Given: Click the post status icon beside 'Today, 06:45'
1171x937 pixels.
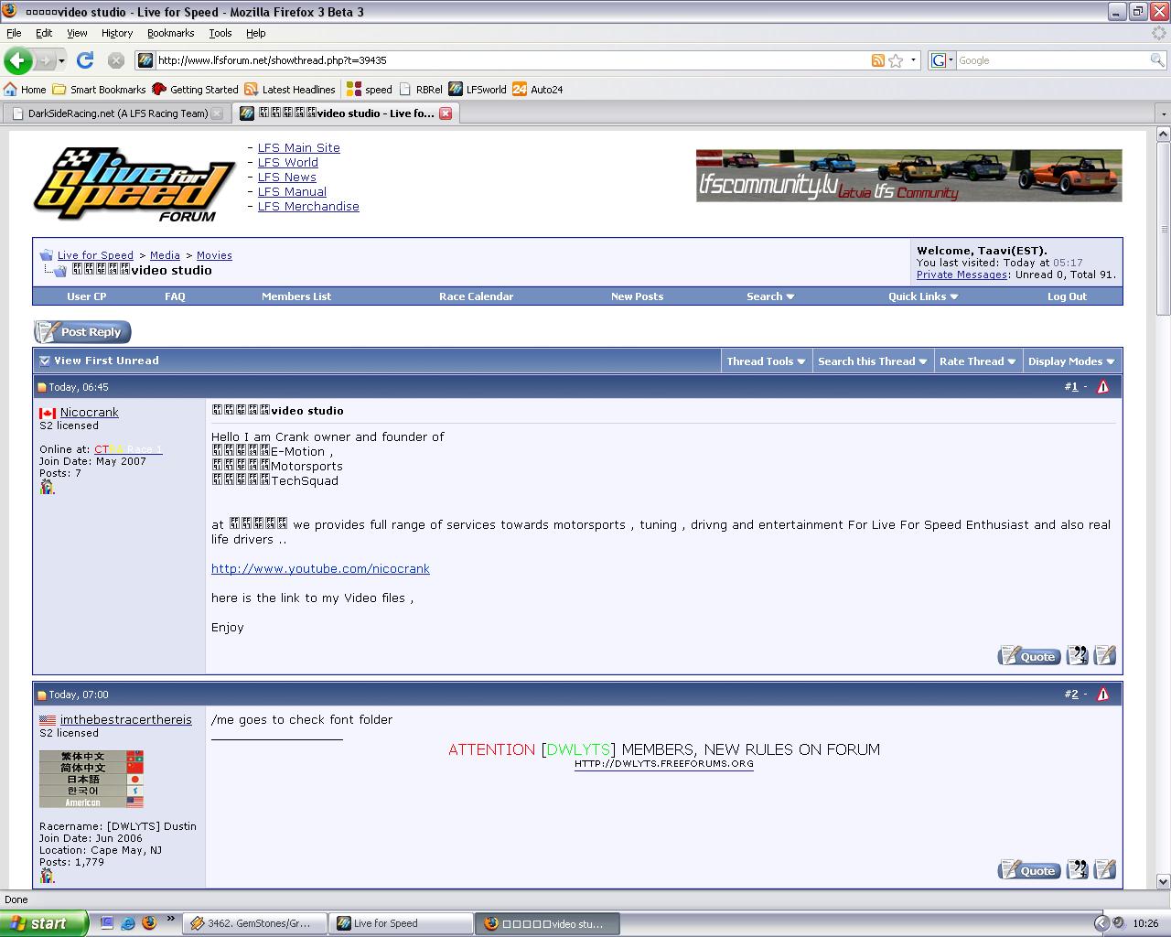Looking at the screenshot, I should [x=42, y=388].
